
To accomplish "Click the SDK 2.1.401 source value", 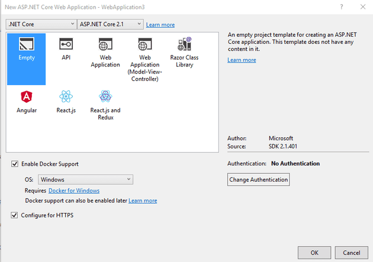I will [x=283, y=146].
